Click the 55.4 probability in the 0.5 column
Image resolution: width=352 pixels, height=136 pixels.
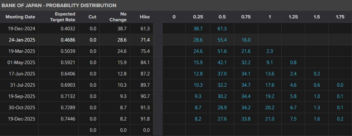coord(222,40)
